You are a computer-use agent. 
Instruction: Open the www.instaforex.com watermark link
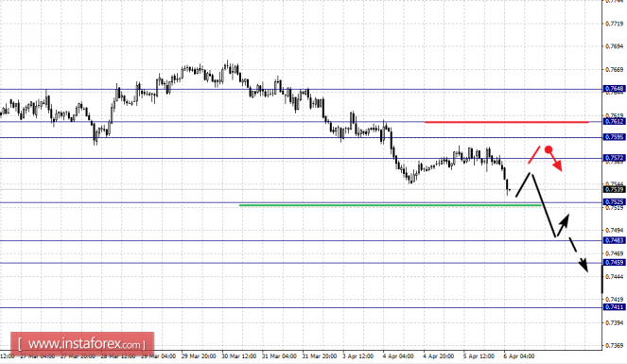point(82,343)
